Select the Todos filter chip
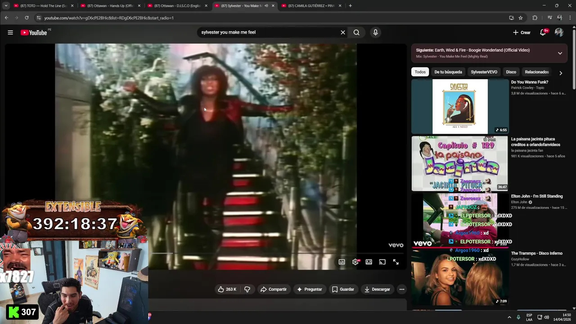 point(420,72)
